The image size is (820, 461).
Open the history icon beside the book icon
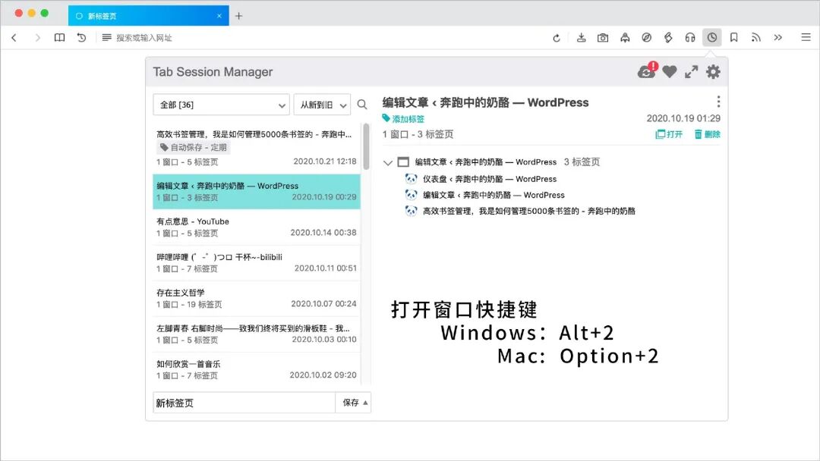[x=81, y=38]
